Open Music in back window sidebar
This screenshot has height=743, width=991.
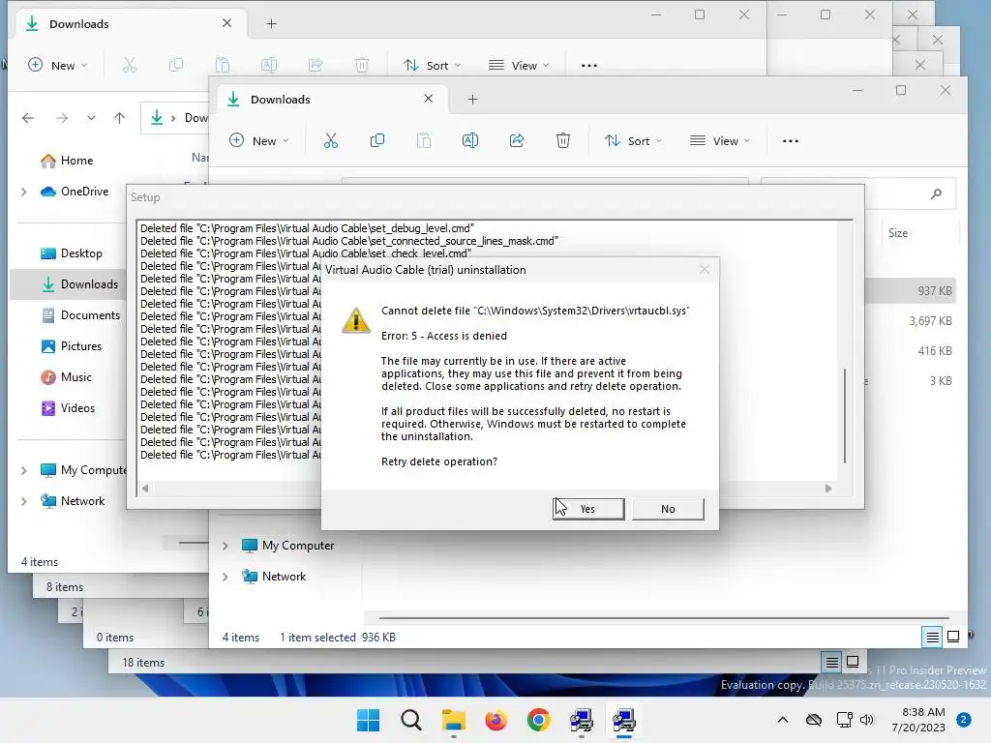tap(67, 377)
